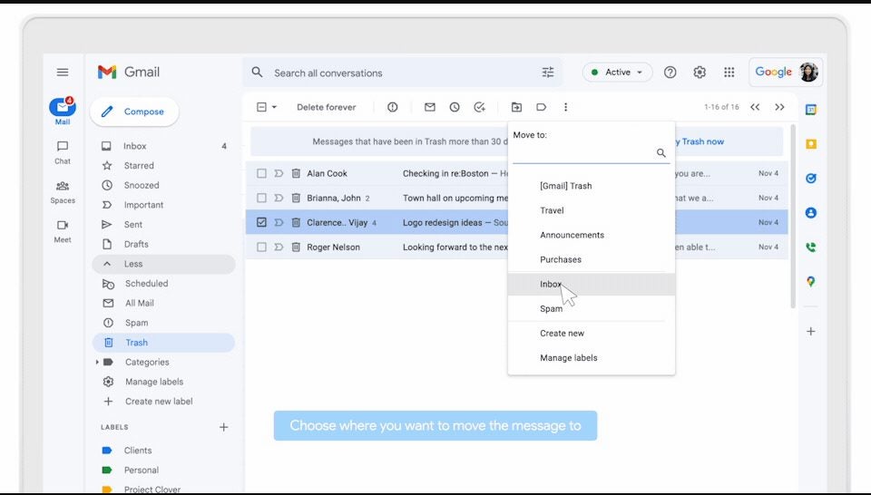The image size is (871, 495).
Task: Click the Mark as unread envelope icon
Action: tap(429, 107)
